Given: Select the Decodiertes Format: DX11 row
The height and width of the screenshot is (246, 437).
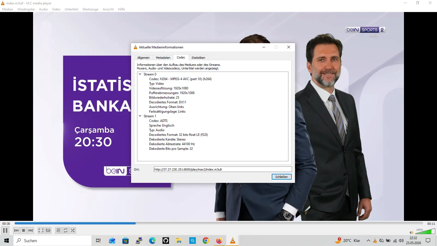Looking at the screenshot, I should pyautogui.click(x=168, y=102).
